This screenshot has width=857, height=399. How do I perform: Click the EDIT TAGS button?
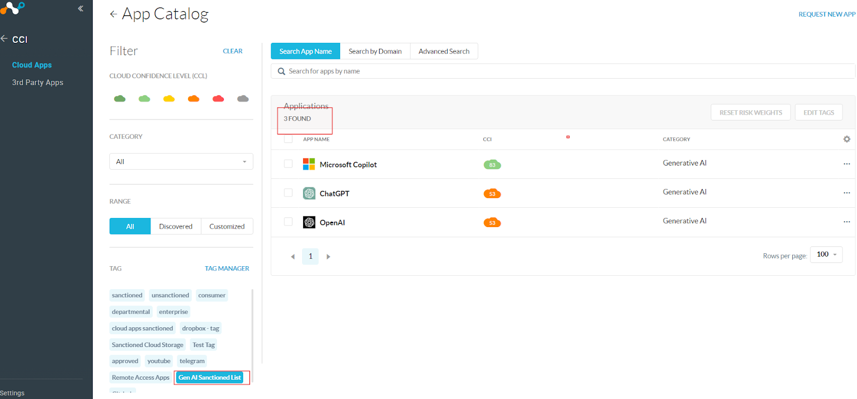coord(818,112)
